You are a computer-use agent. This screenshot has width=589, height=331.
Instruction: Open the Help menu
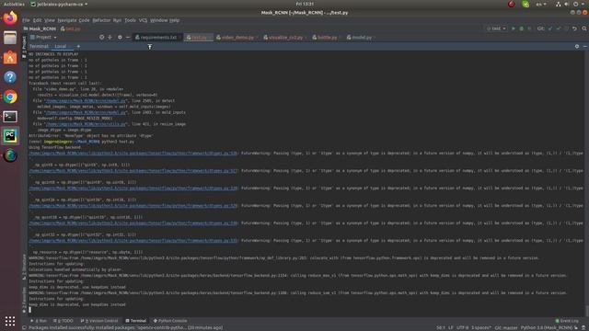pyautogui.click(x=174, y=20)
